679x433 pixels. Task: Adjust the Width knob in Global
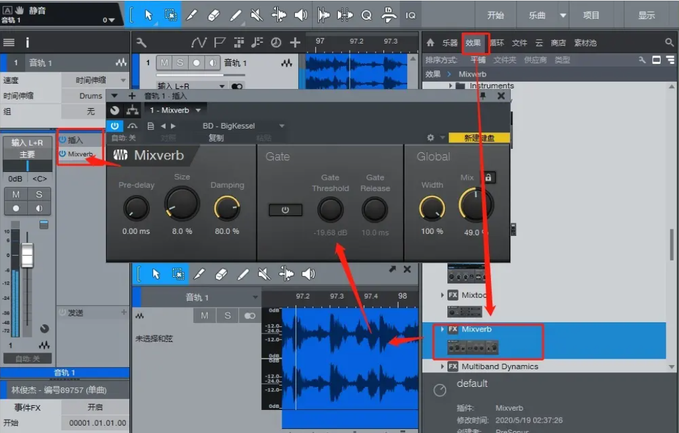click(x=432, y=208)
